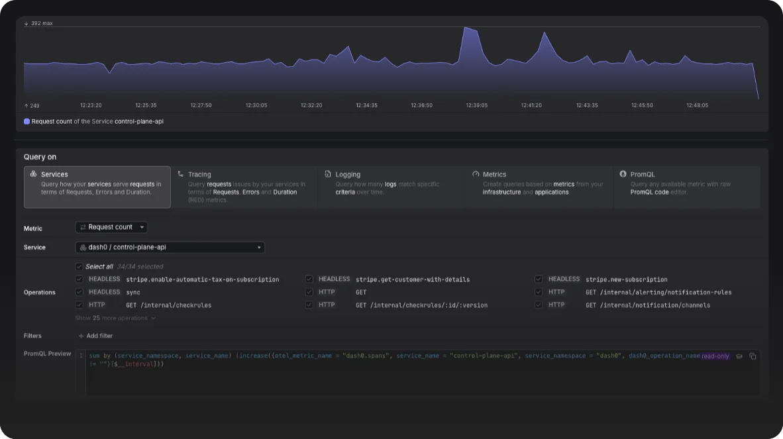Open the Request count metric dropdown
Viewport: 783px width, 439px height.
111,227
